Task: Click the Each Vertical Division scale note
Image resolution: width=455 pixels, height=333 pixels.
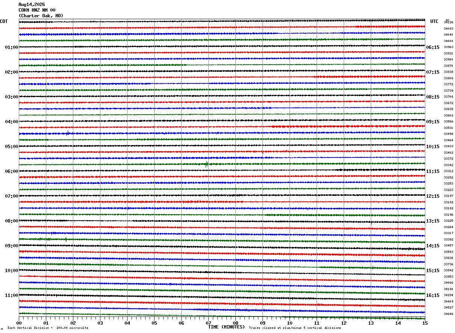Action: click(48, 328)
